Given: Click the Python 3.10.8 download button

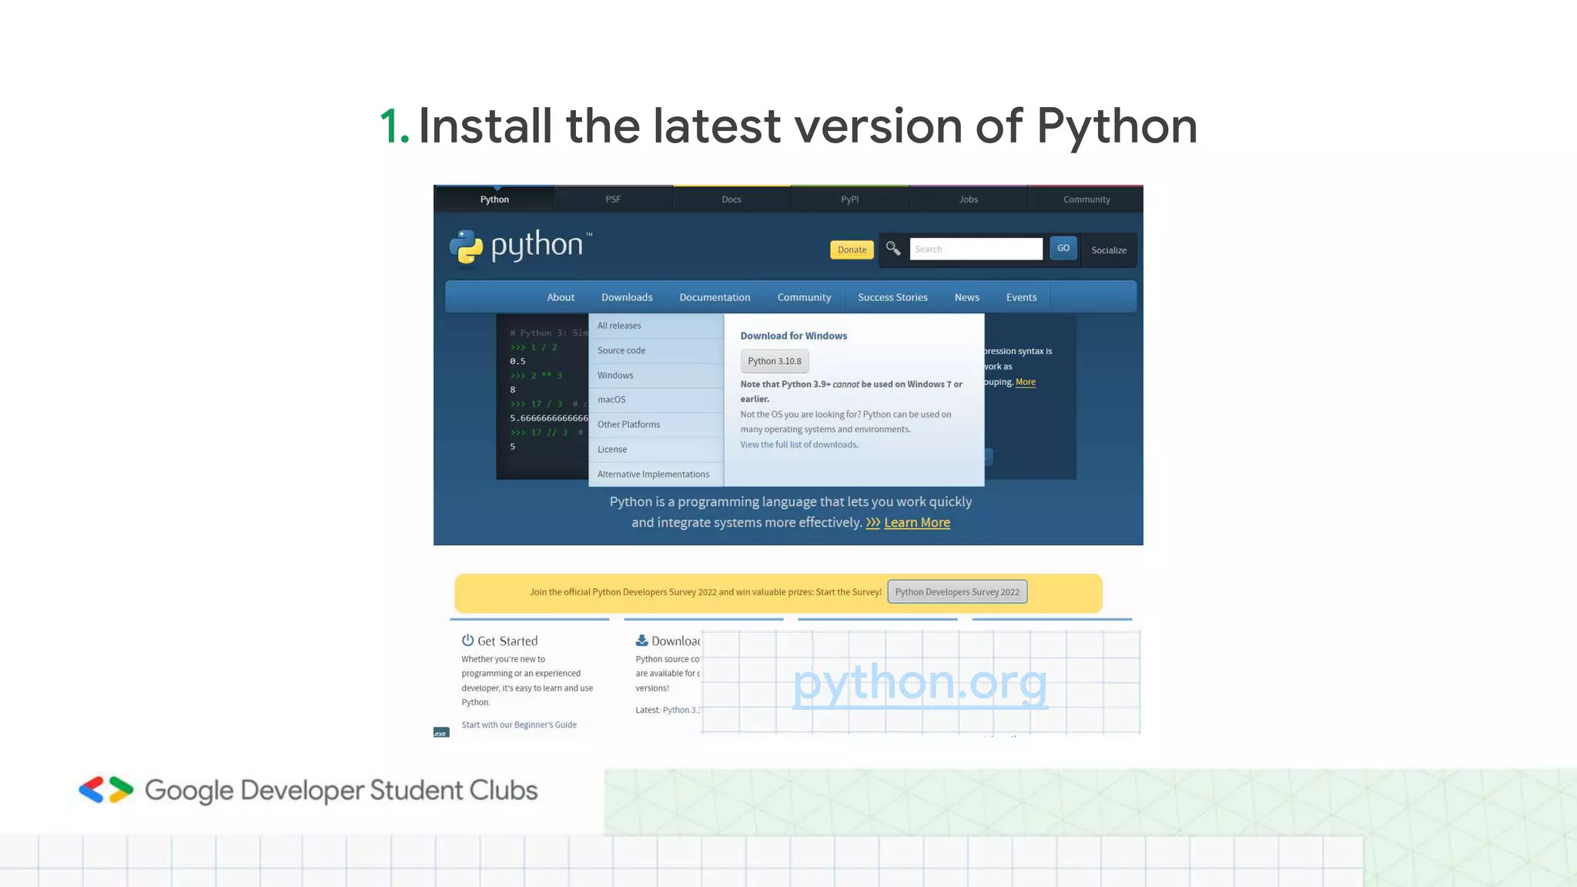Looking at the screenshot, I should pyautogui.click(x=774, y=361).
